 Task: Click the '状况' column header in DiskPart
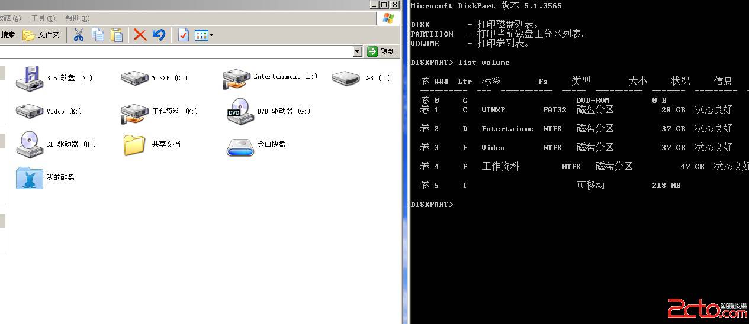(x=680, y=81)
